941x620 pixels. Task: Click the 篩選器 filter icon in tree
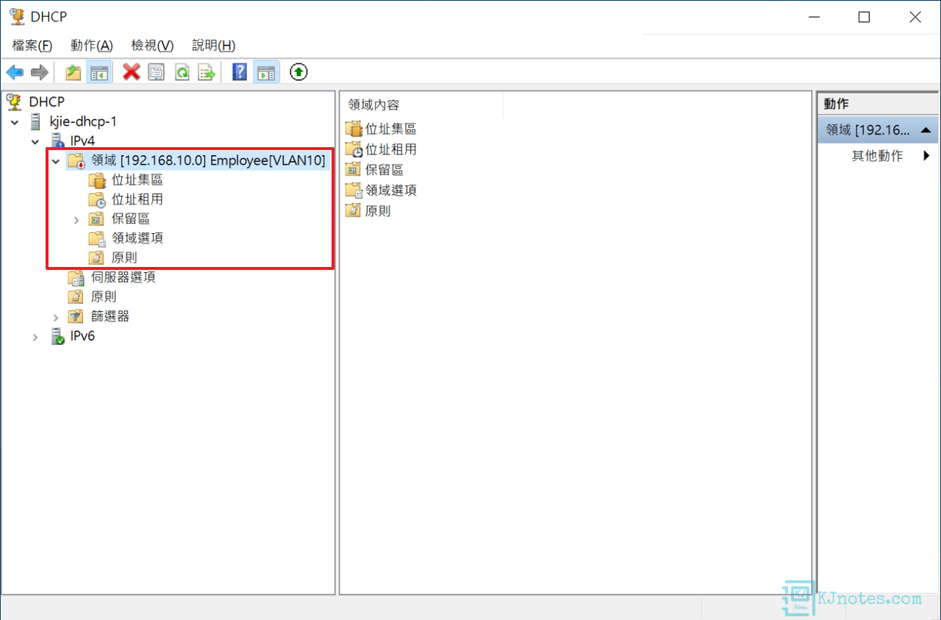(76, 316)
